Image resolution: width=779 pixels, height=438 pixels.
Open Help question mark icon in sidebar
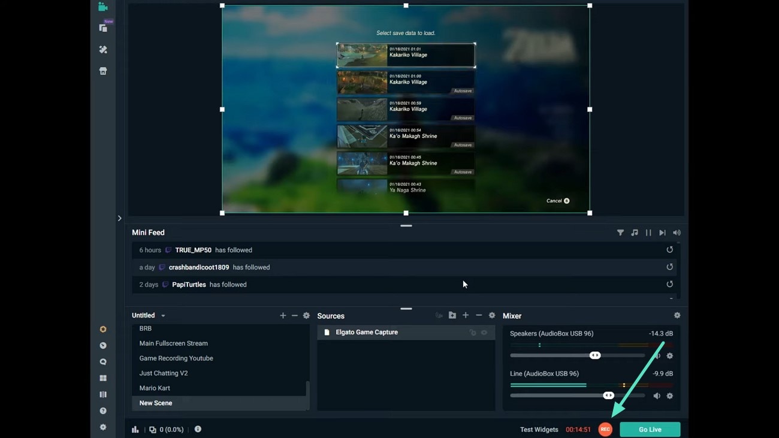pos(103,411)
